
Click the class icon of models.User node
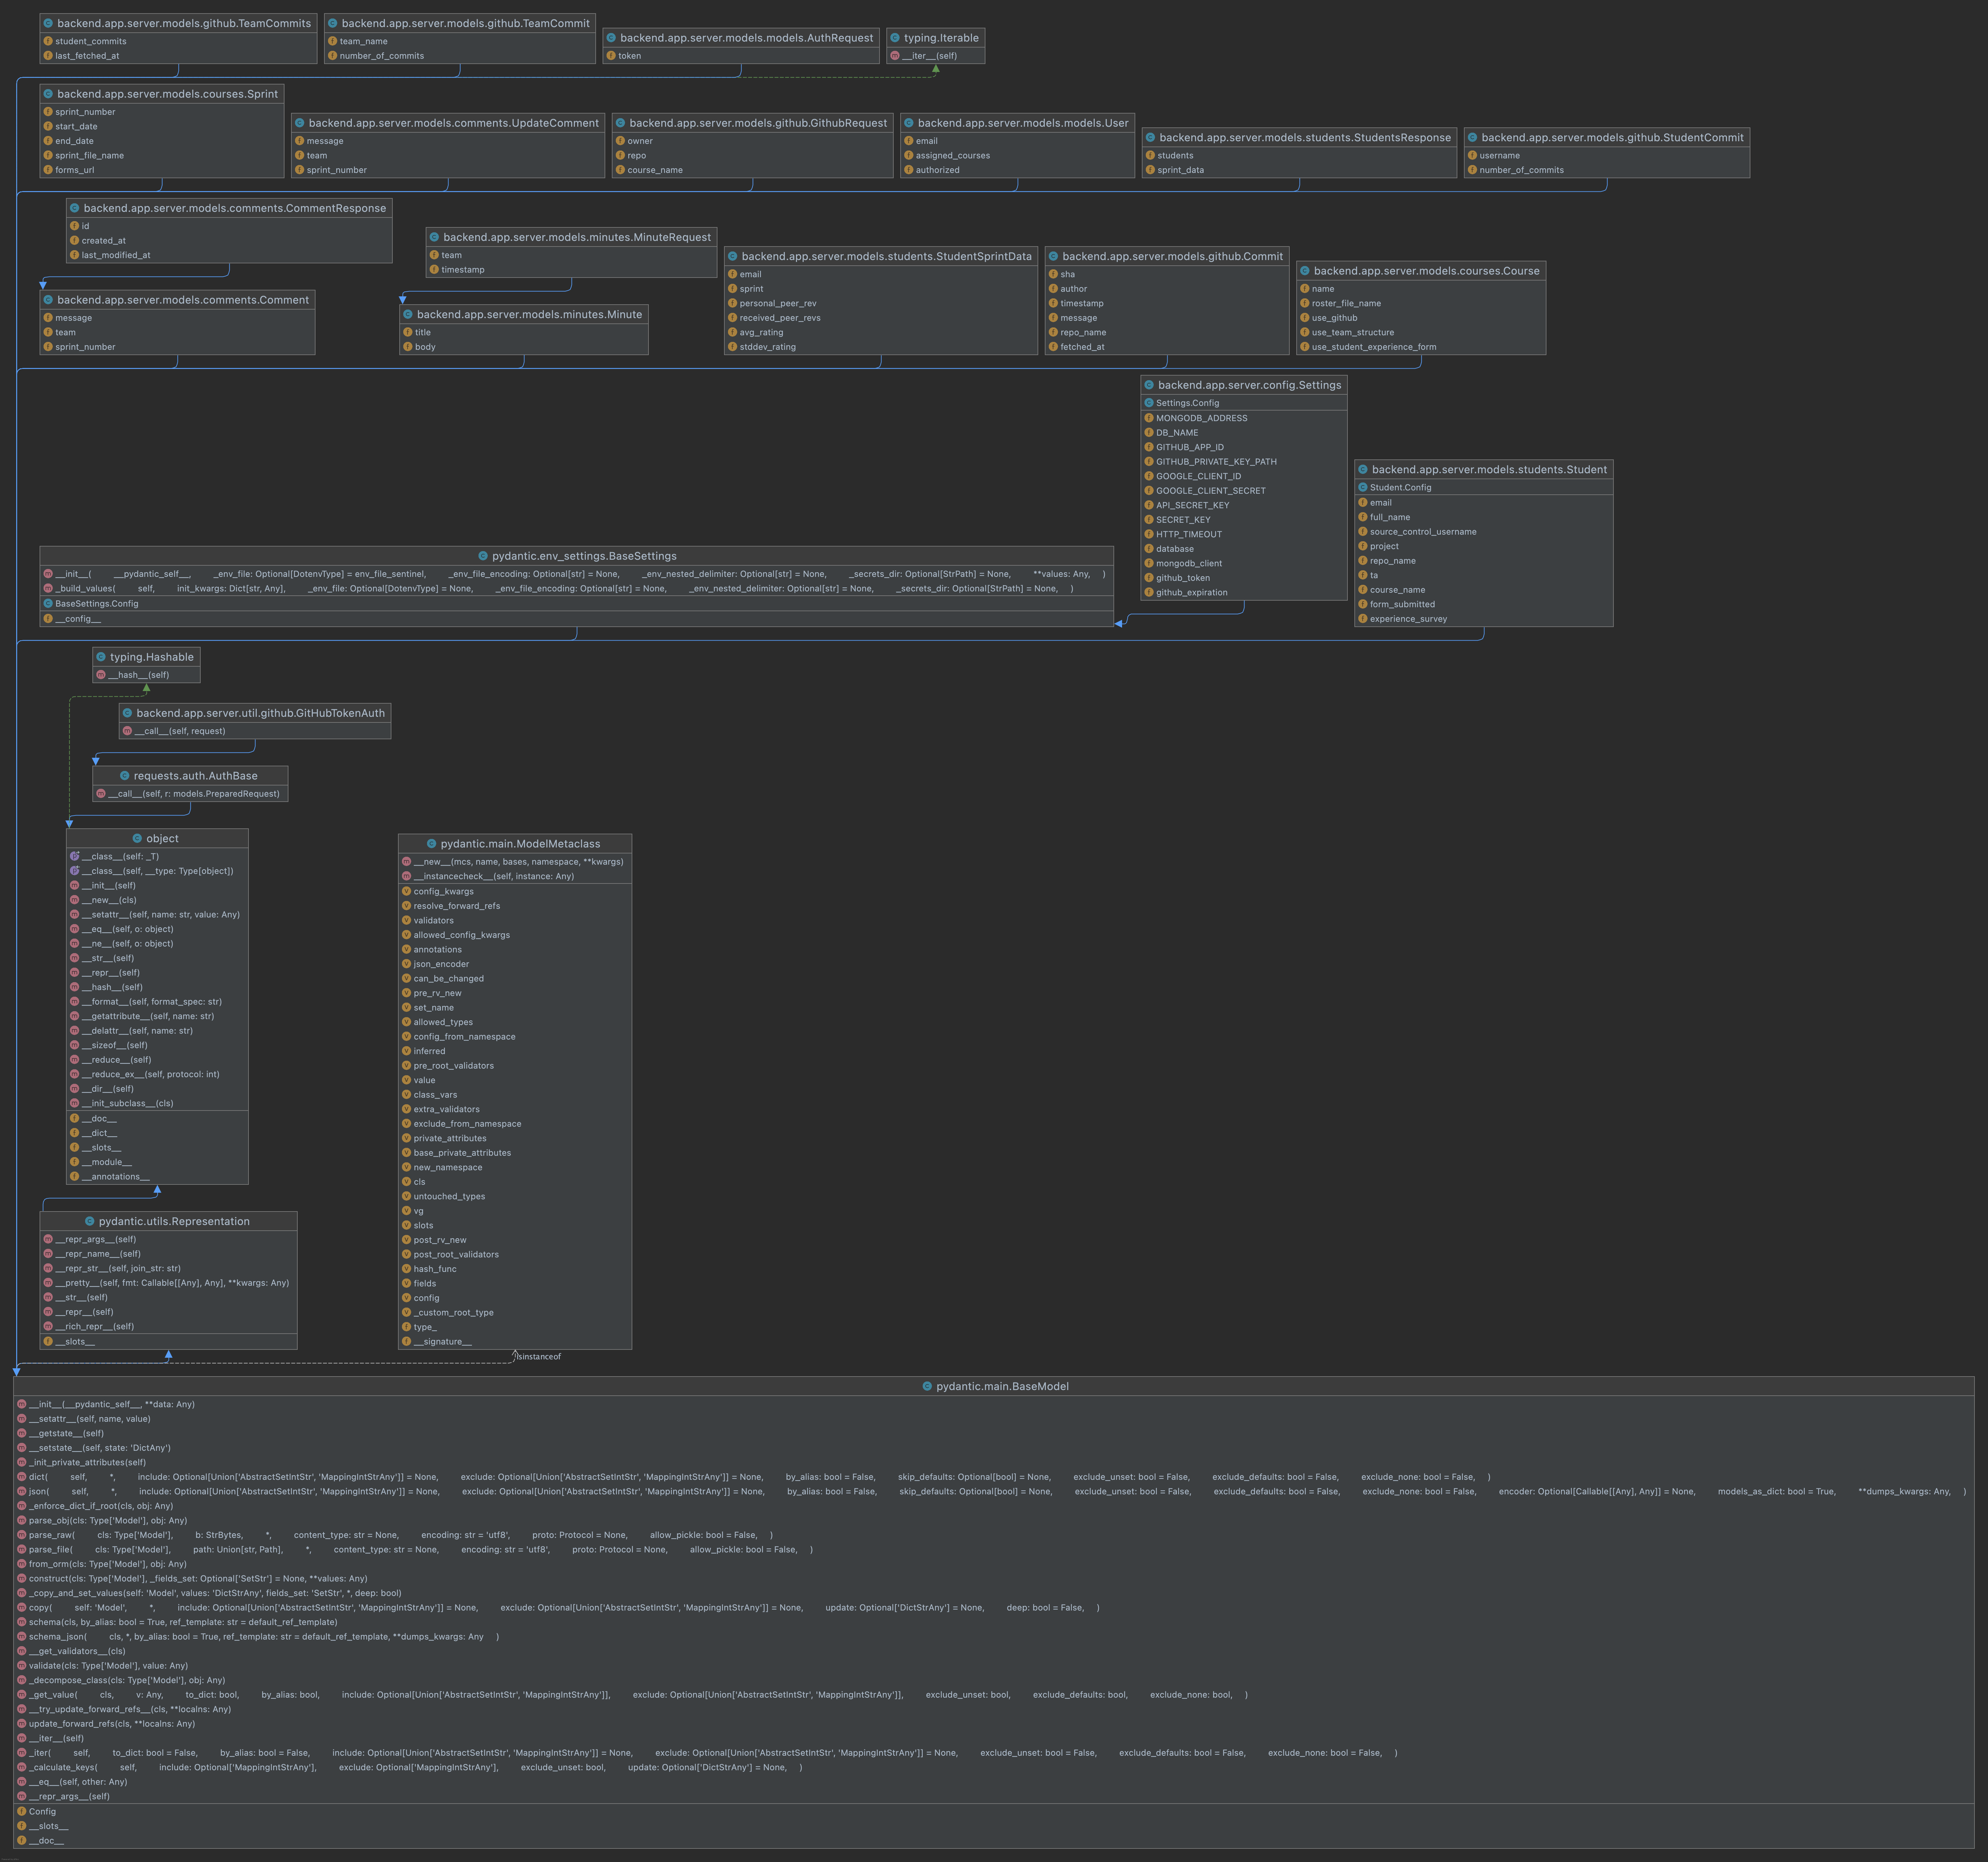coord(909,123)
